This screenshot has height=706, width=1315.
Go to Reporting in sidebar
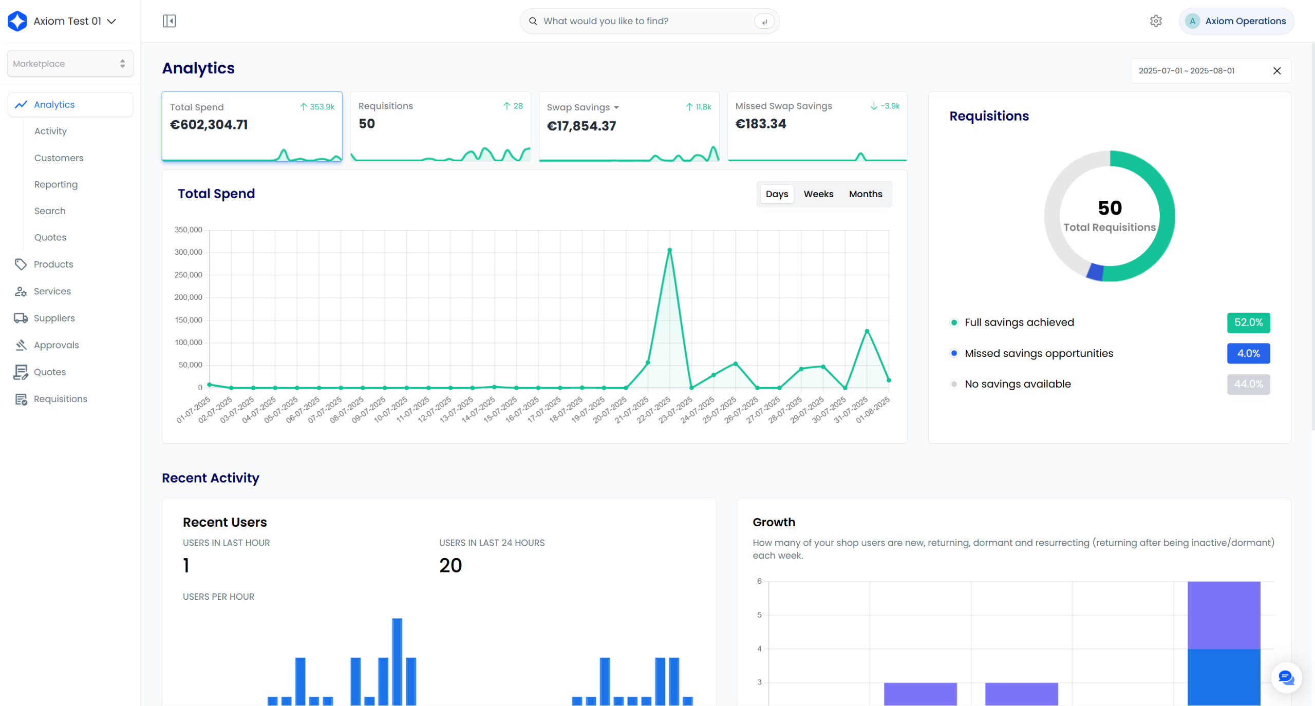coord(56,184)
